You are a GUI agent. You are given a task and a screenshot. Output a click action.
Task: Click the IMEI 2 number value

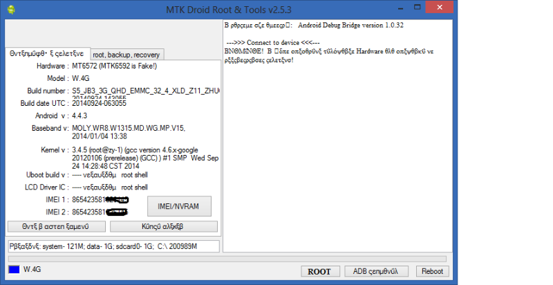coord(100,212)
